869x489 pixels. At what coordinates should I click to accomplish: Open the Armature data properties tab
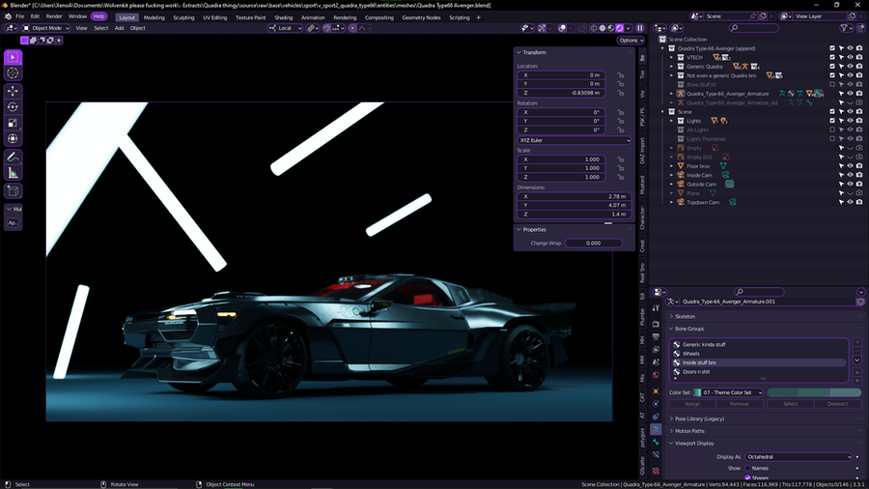pos(657,430)
